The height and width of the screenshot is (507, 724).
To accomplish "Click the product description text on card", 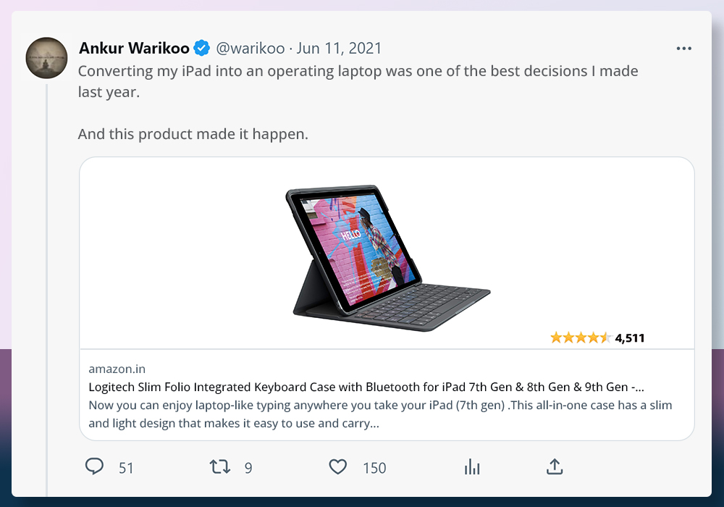I will (x=380, y=414).
